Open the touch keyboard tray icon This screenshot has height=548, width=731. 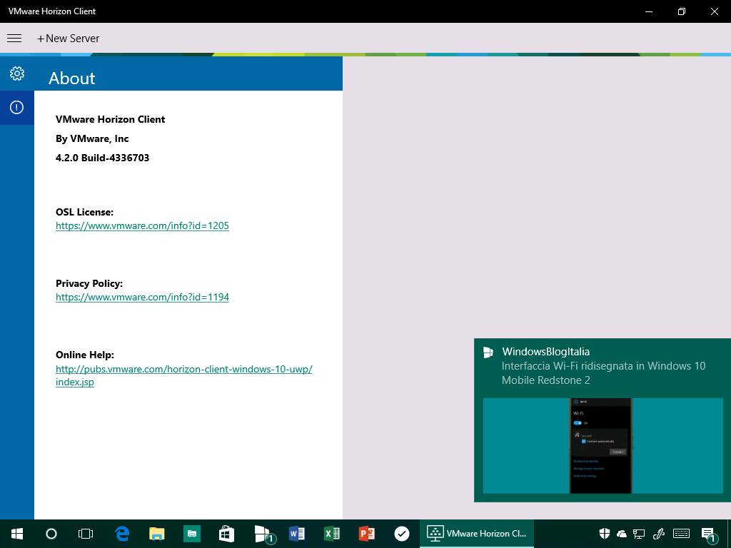point(682,534)
